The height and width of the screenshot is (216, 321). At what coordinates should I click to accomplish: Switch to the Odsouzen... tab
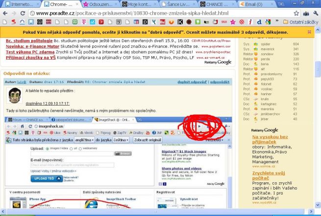[100, 4]
